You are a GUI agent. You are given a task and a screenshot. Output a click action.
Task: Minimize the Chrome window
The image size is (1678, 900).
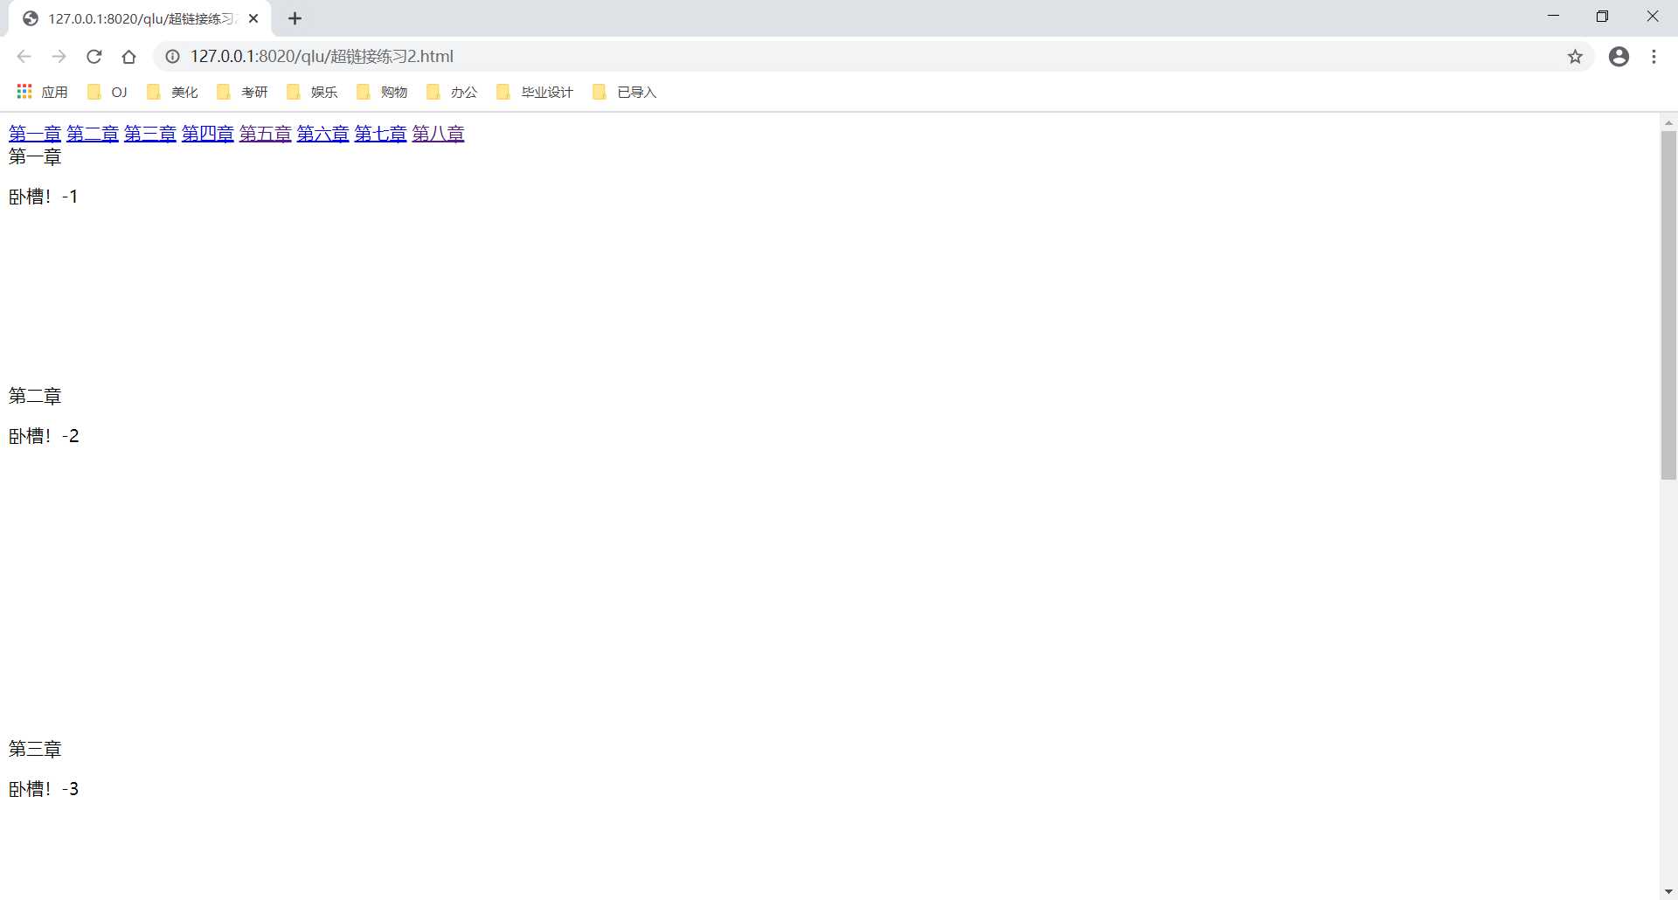coord(1553,17)
